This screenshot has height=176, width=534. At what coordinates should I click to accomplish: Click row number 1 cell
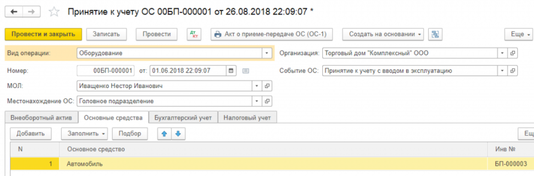pyautogui.click(x=35, y=164)
